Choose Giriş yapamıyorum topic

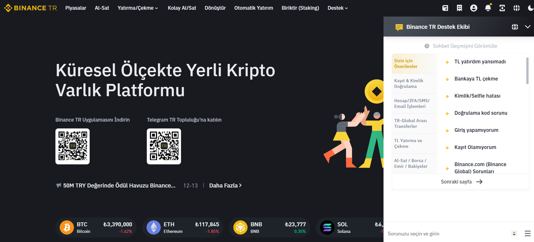[476, 130]
